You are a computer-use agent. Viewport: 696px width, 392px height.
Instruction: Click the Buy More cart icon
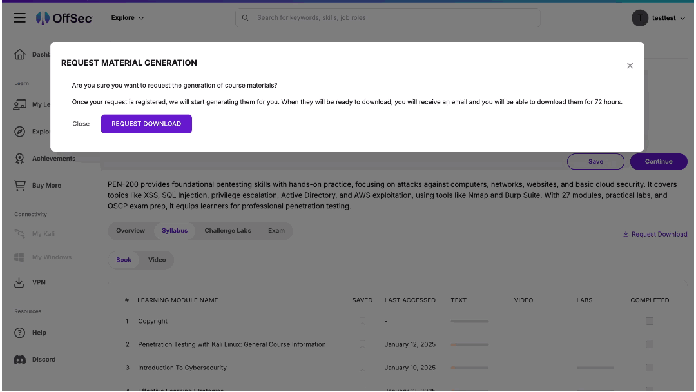19,186
